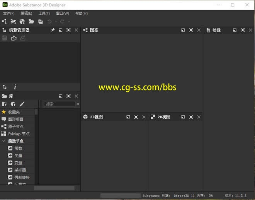Screen dimensions: 255x200
Task: Open the undo history dropdown arrow
Action: click(56, 22)
